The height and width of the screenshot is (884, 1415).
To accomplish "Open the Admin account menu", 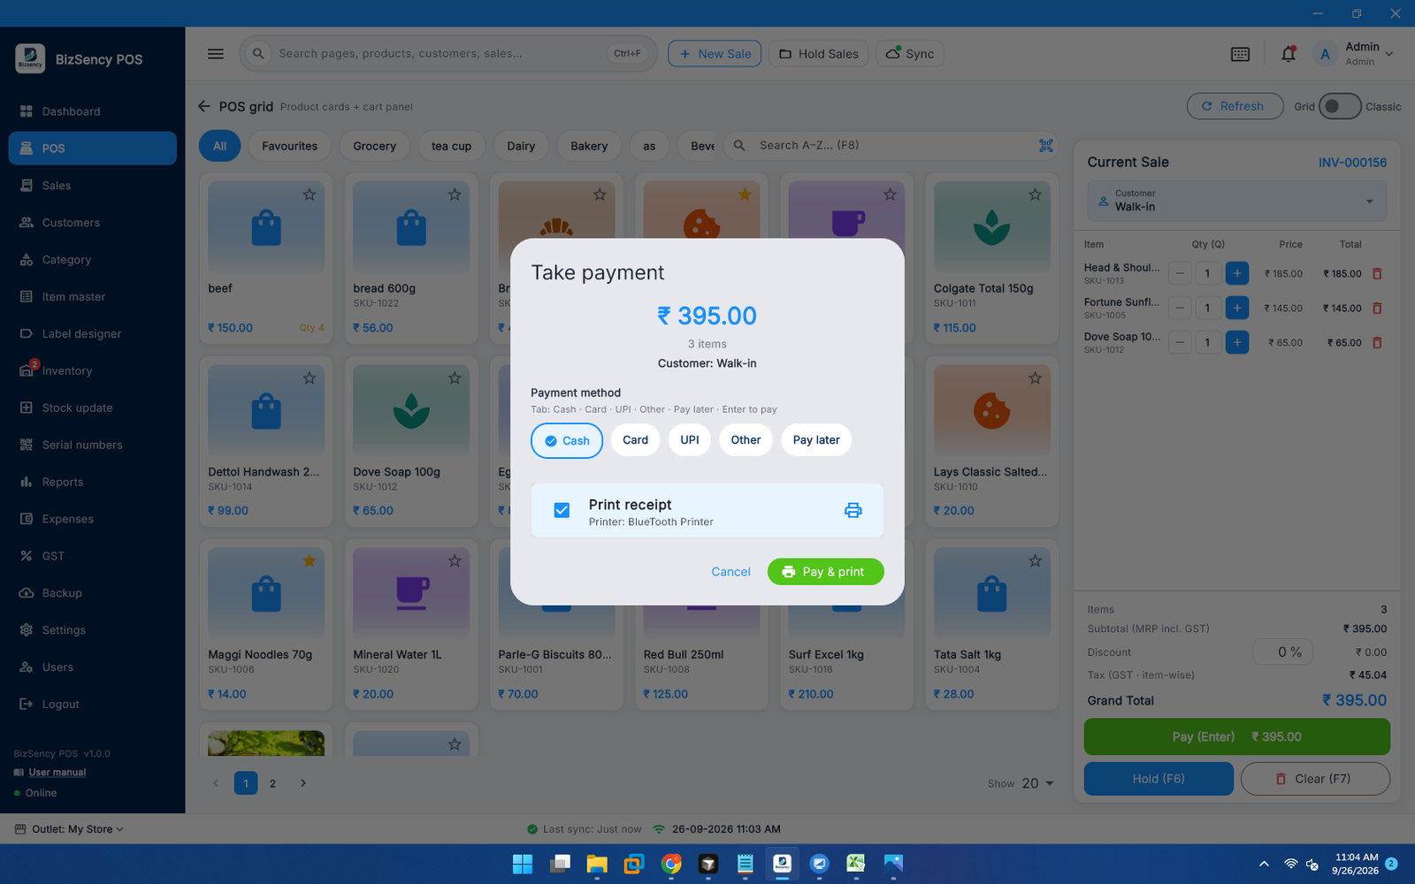I will [x=1353, y=54].
